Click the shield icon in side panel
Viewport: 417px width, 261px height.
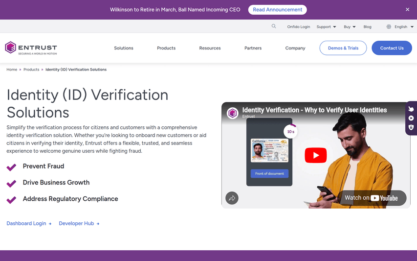(x=411, y=127)
